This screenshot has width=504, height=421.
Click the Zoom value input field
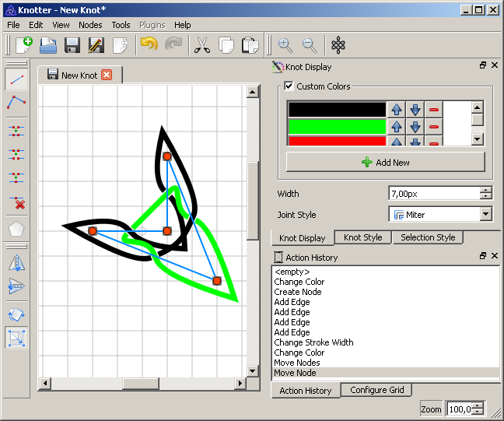[460, 409]
